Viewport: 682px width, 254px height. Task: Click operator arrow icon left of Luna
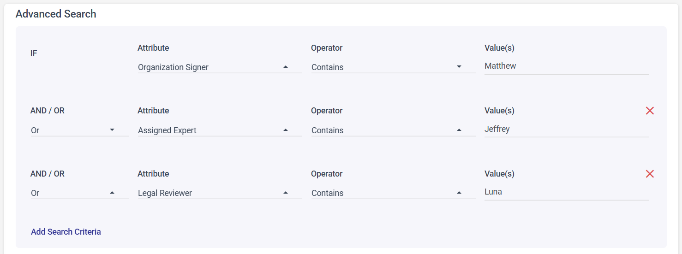[459, 193]
